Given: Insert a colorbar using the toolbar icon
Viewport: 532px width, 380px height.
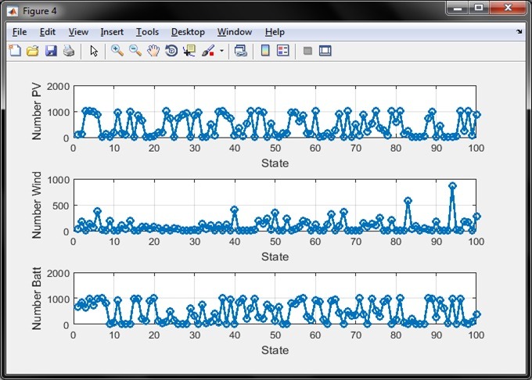Looking at the screenshot, I should pyautogui.click(x=265, y=51).
